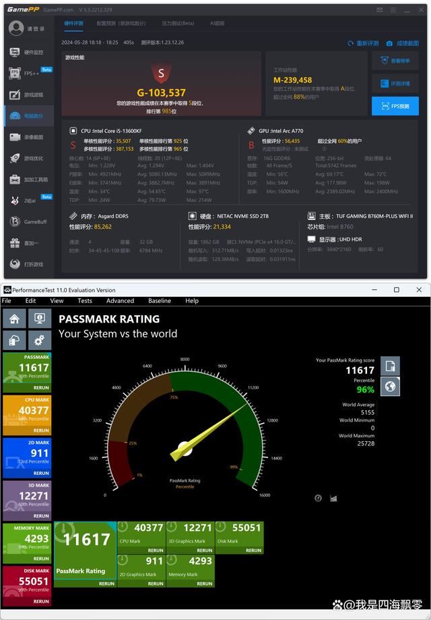This screenshot has height=620, width=431.
Task: Click 重新评测 to rerun the benchmark
Action: pos(364,43)
